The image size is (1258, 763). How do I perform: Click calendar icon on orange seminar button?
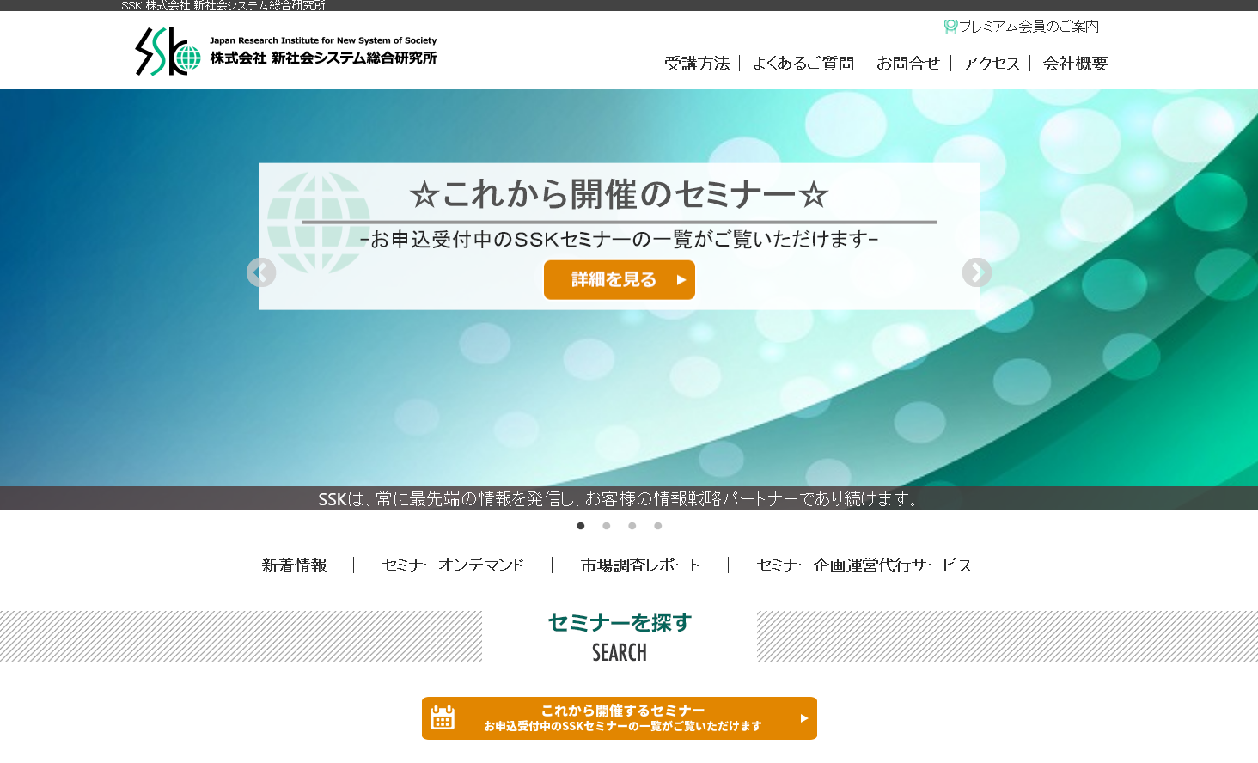443,717
